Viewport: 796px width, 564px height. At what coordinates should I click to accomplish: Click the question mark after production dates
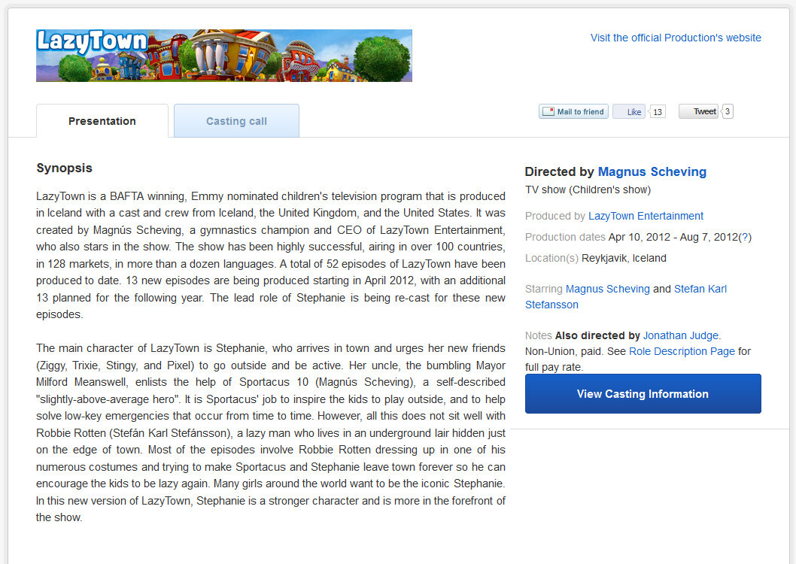pos(745,237)
